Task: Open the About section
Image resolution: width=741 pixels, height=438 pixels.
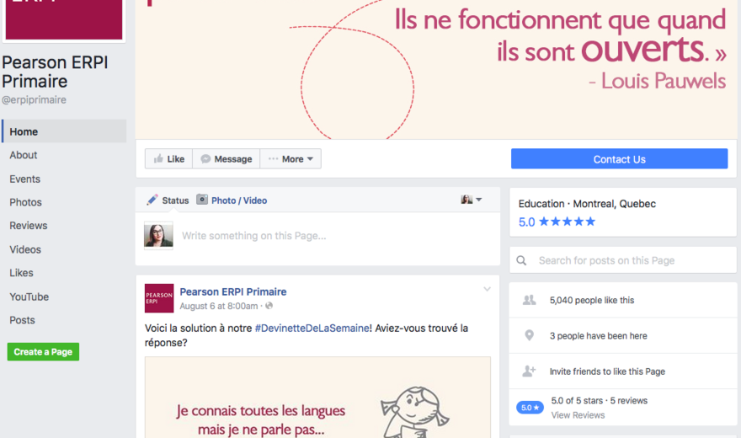Action: [24, 155]
